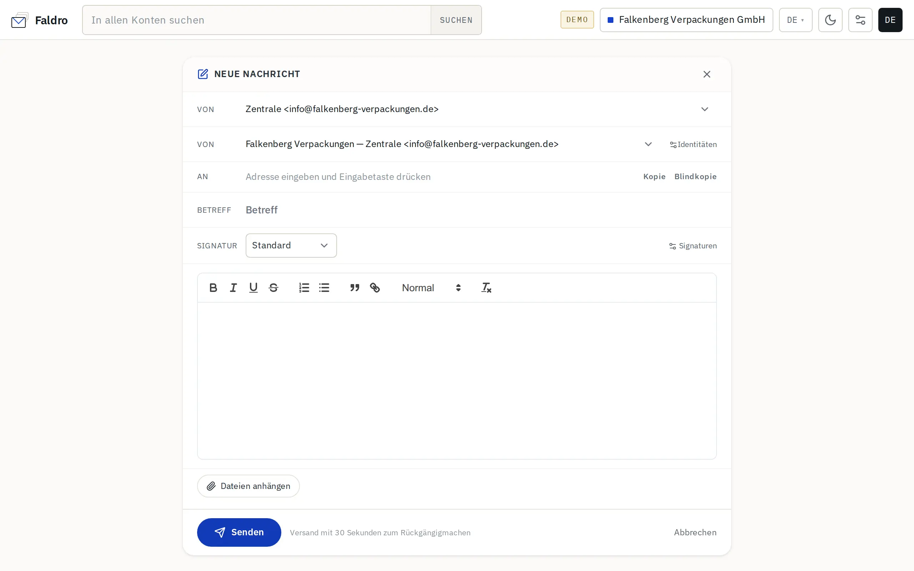Viewport: 914px width, 571px height.
Task: Toggle underline formatting
Action: (x=253, y=288)
